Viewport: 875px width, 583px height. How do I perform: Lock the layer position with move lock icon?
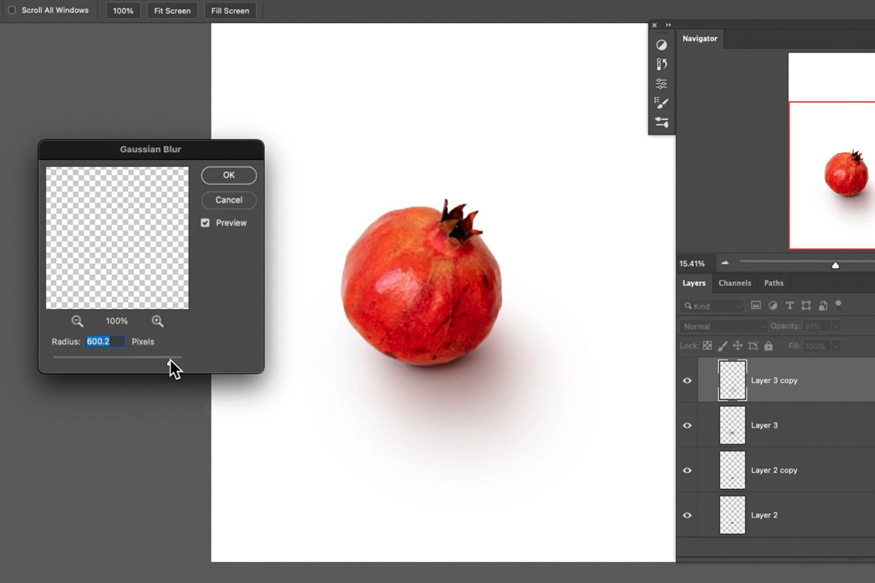click(x=738, y=346)
